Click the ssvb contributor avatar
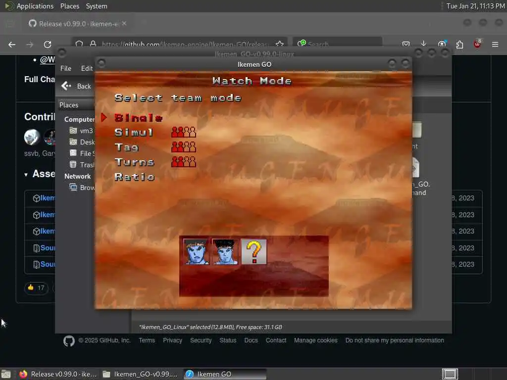The width and height of the screenshot is (507, 380). pos(32,137)
